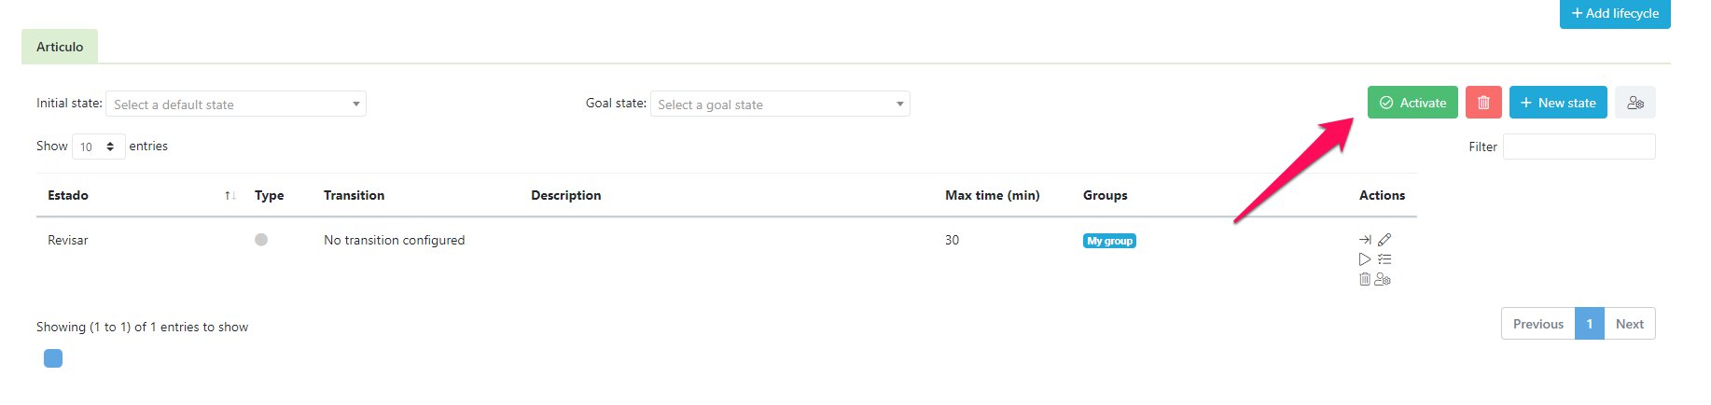Click the red delete lifecycle button
Screen dimensions: 1711x405
1483,103
